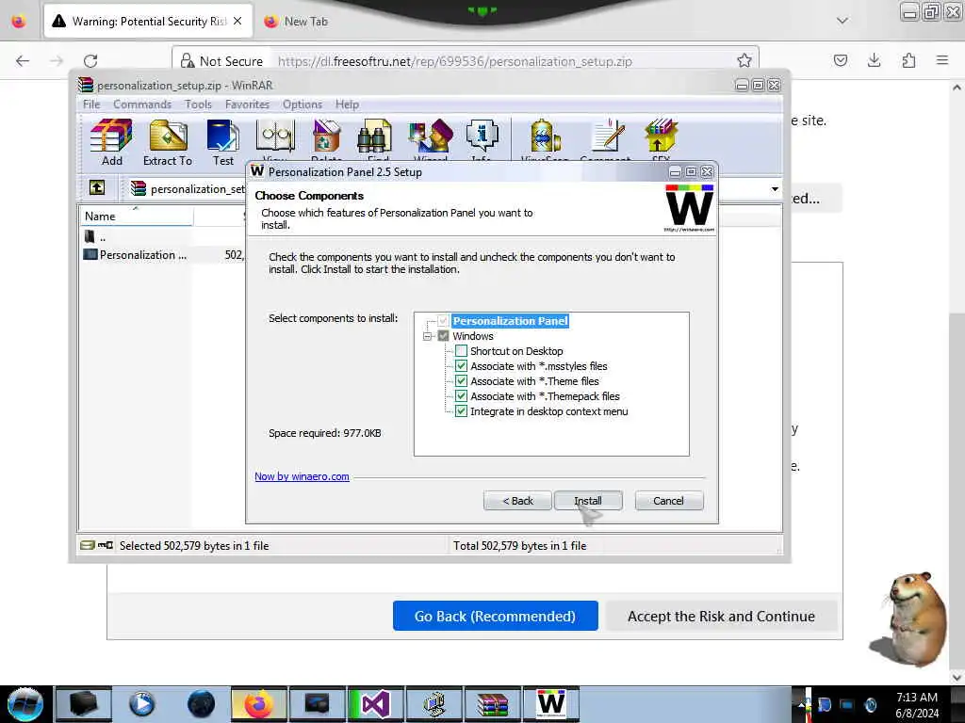Bookmark page with the star icon
Screen dimensions: 965x723
pos(744,60)
